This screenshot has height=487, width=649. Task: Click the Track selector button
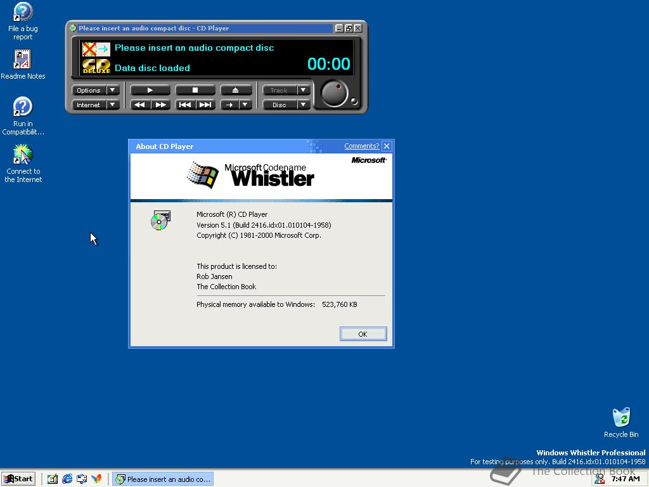pos(280,90)
